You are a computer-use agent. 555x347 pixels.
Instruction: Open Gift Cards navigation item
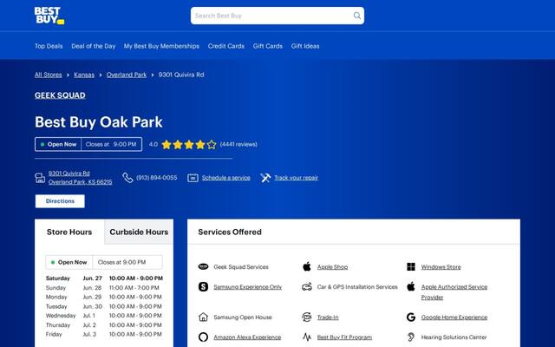[x=268, y=46]
